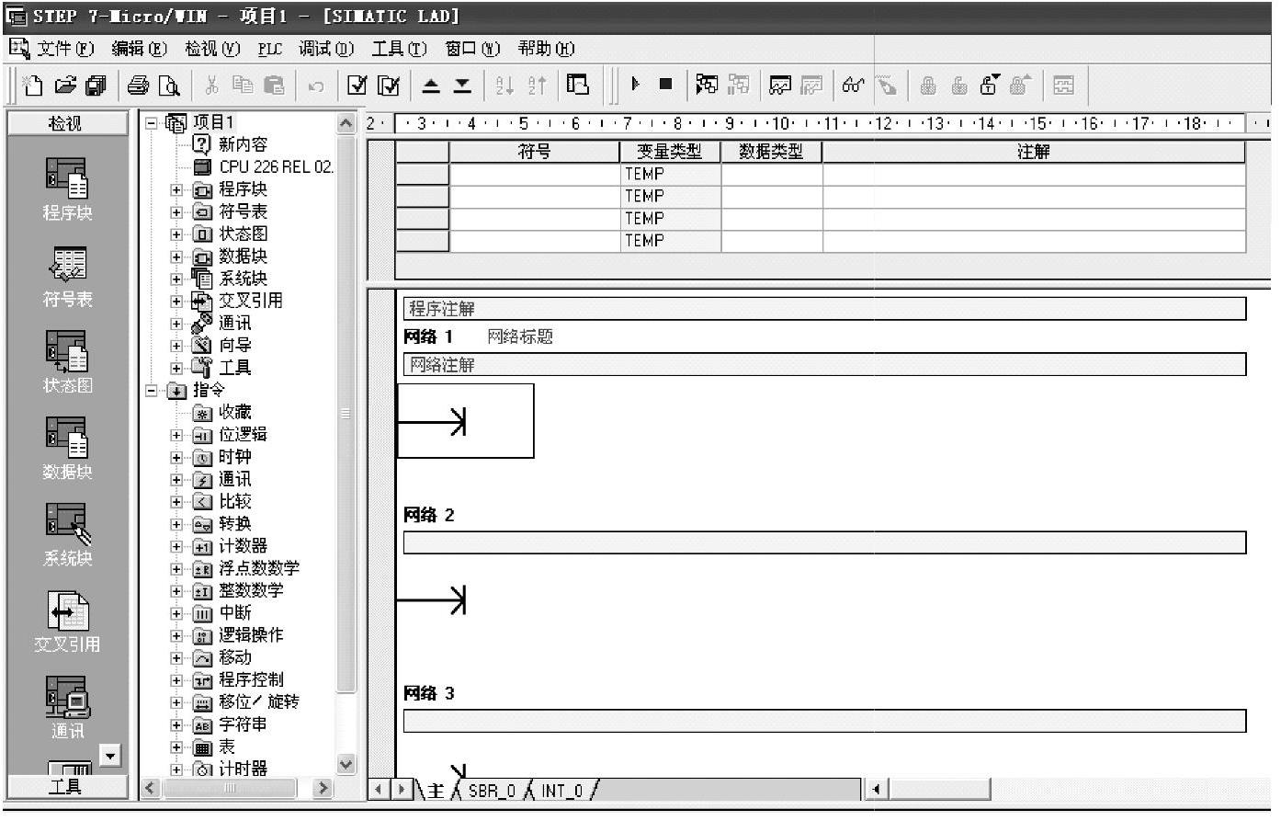Expand 移位/旋转 instruction folder
Image resolution: width=1281 pixels, height=821 pixels.
(x=176, y=702)
